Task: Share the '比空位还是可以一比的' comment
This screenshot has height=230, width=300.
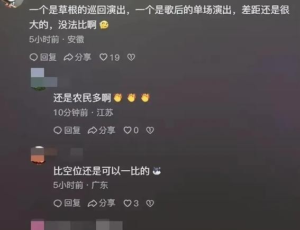Action: tap(102, 203)
